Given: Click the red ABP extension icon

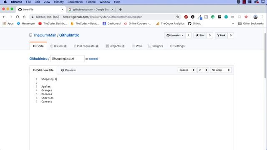Looking at the screenshot, I should pos(186,17).
